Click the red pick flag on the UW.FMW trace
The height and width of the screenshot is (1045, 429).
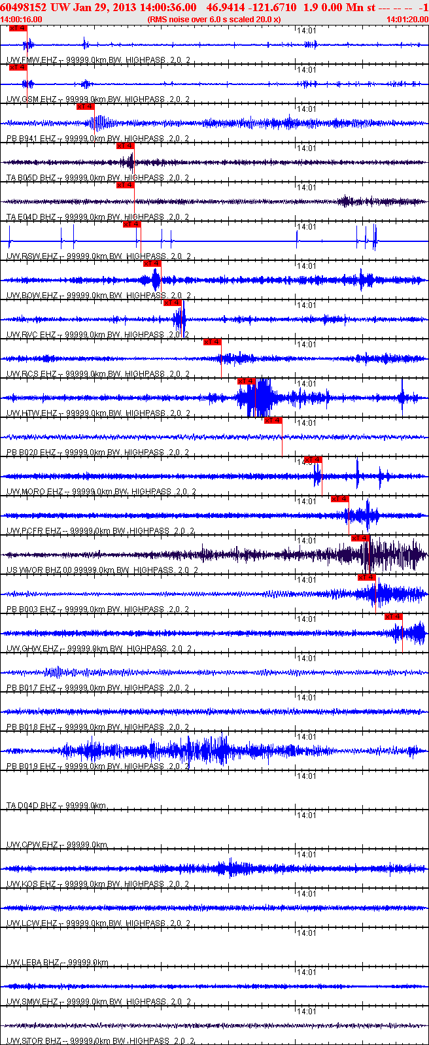[18, 28]
